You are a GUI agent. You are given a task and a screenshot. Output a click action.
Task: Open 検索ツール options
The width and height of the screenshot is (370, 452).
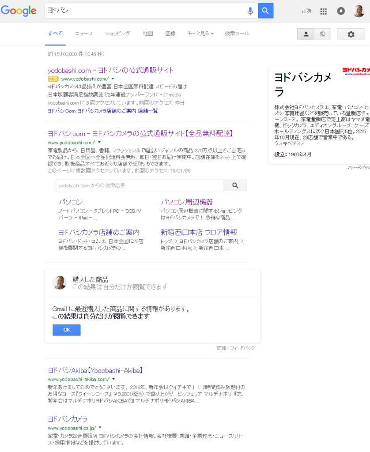[237, 34]
